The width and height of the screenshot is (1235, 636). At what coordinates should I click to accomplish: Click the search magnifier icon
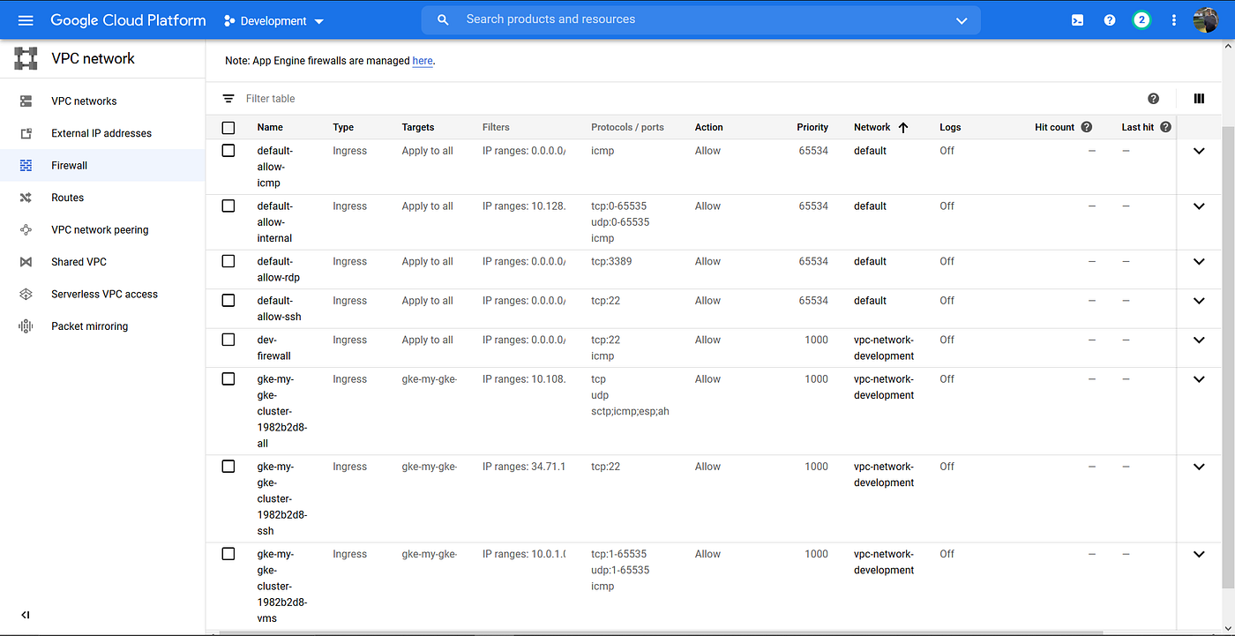tap(444, 19)
